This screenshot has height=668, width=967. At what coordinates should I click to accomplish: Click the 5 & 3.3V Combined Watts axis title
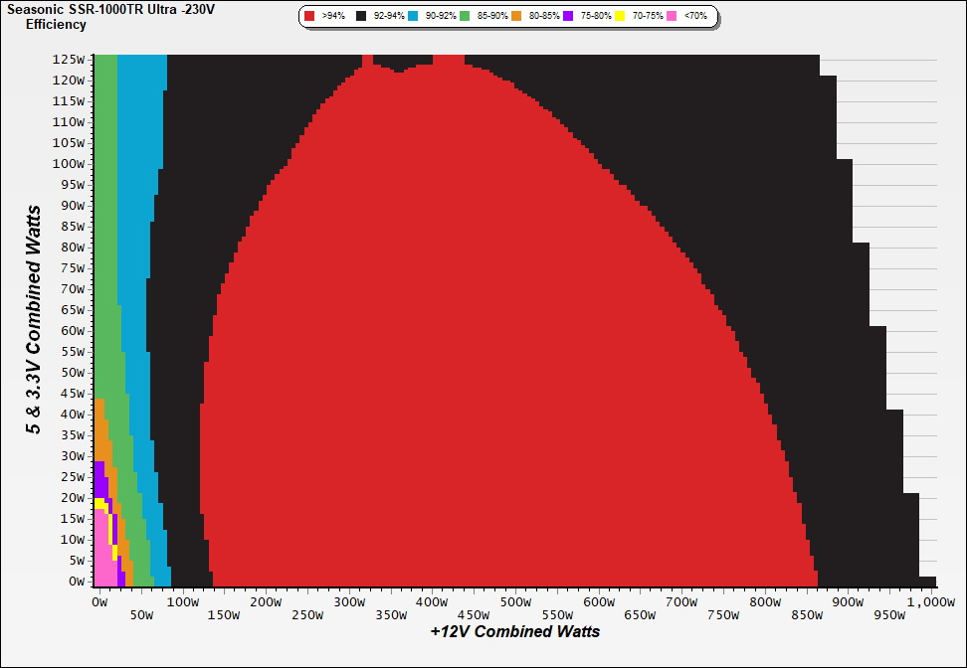coord(35,320)
